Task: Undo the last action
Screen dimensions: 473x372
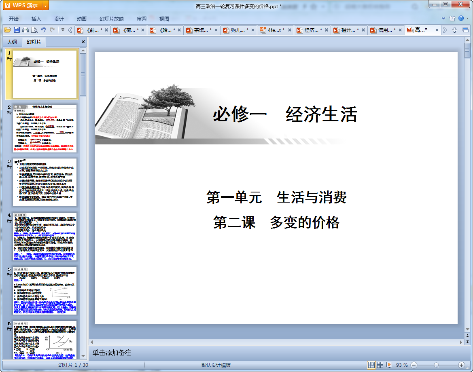Action: (43, 30)
